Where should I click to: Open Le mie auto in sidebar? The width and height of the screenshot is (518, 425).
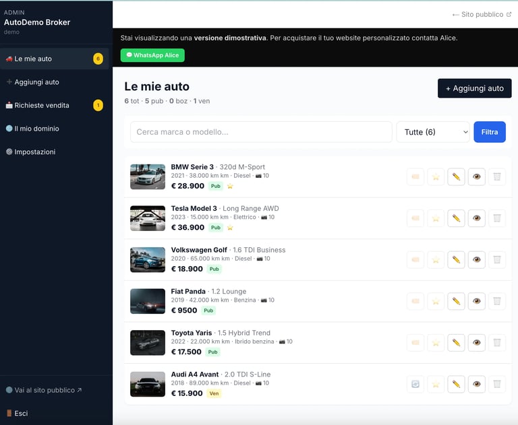point(55,59)
